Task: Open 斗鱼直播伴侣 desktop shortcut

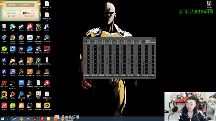Action: pyautogui.click(x=30, y=61)
